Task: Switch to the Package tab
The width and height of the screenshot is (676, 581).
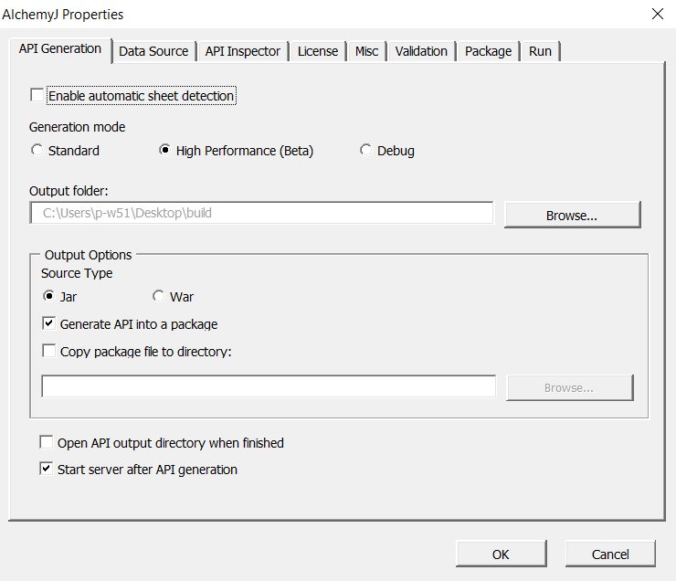Action: pyautogui.click(x=488, y=51)
